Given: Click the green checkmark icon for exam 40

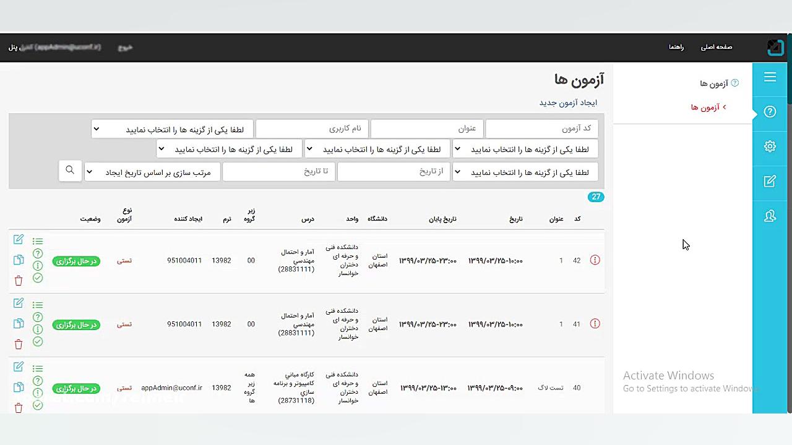Looking at the screenshot, I should [x=38, y=405].
